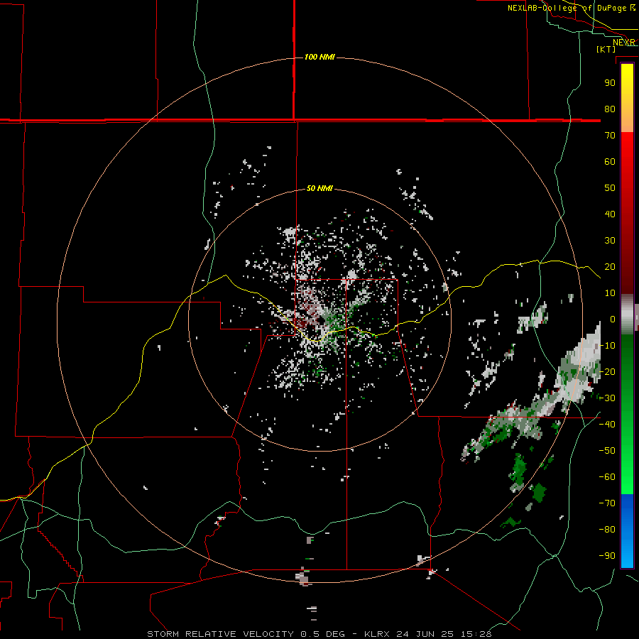The image size is (639, 639).
Task: Click the -90 value on velocity scale
Action: coord(607,556)
